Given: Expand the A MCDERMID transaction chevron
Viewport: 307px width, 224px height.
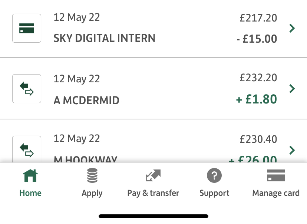Looking at the screenshot, I should [292, 89].
